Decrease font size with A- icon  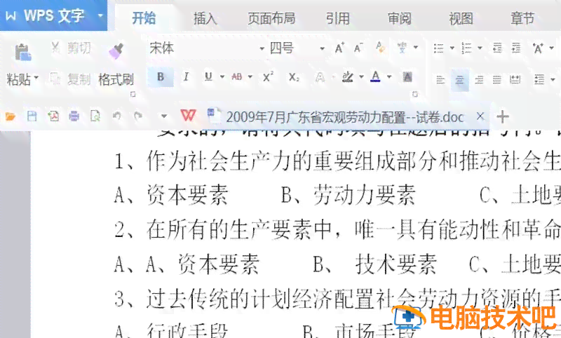[358, 48]
